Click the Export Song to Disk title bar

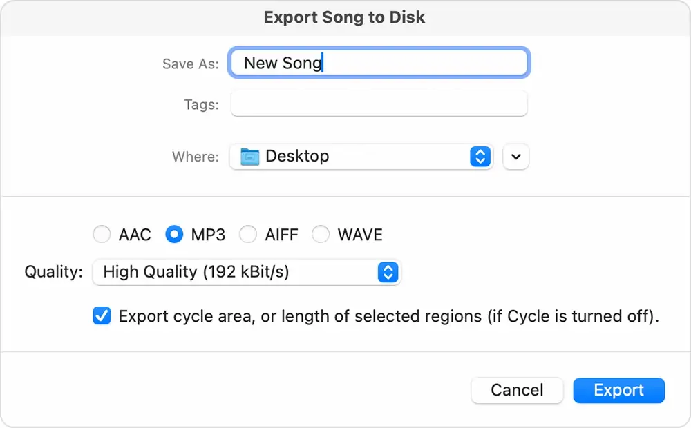point(345,17)
